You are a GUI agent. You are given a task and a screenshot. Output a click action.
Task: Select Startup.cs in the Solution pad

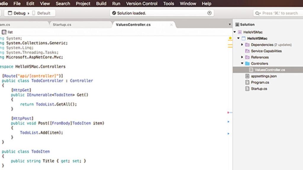(259, 88)
